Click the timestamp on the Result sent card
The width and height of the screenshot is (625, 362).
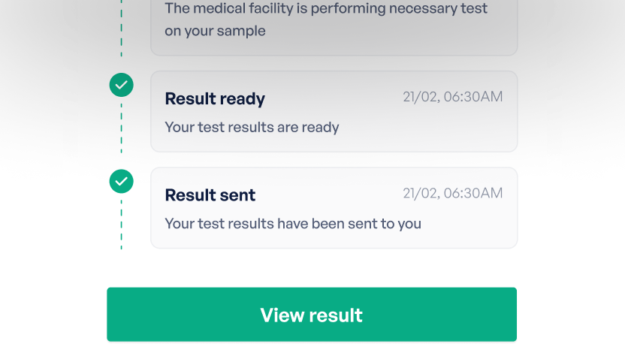tap(453, 193)
